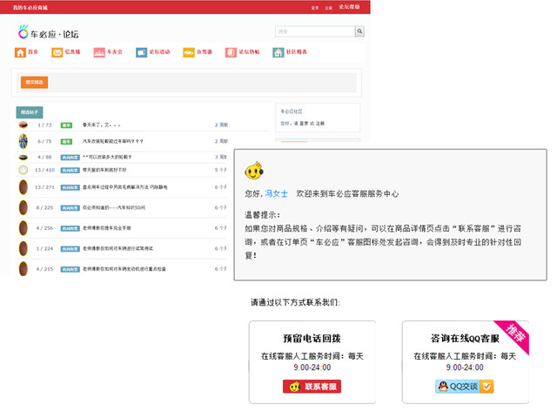Open the 信息墙 envelope icon
This screenshot has width=557, height=418.
pyautogui.click(x=57, y=52)
